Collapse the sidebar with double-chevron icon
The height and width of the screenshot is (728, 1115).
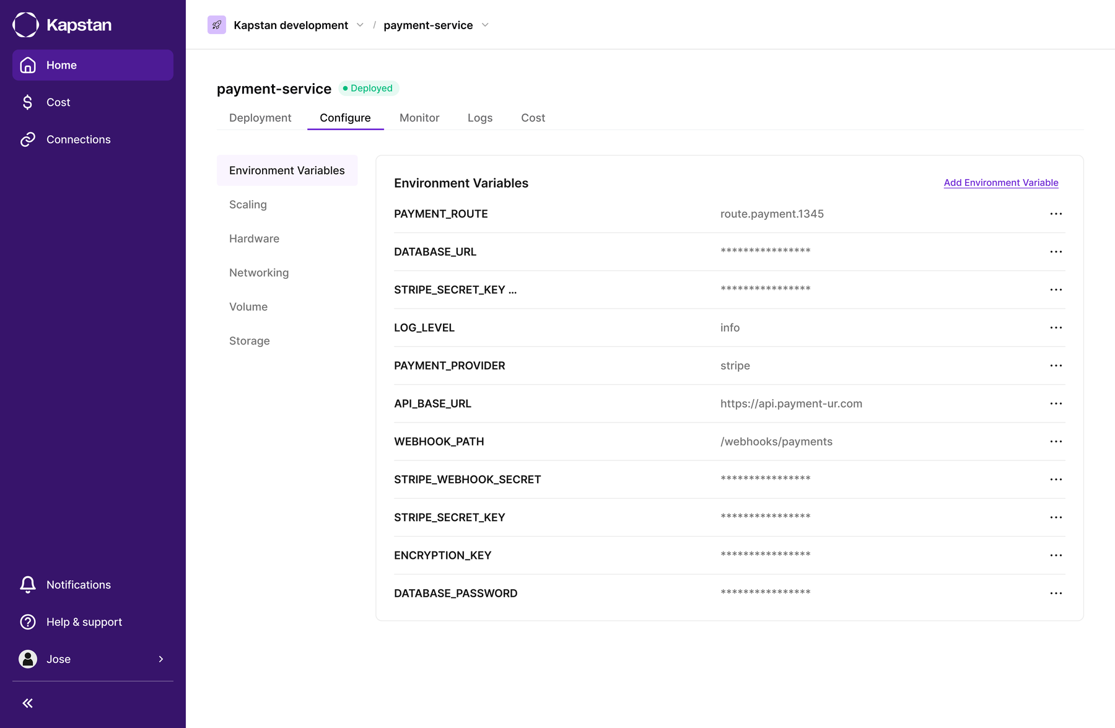coord(27,703)
